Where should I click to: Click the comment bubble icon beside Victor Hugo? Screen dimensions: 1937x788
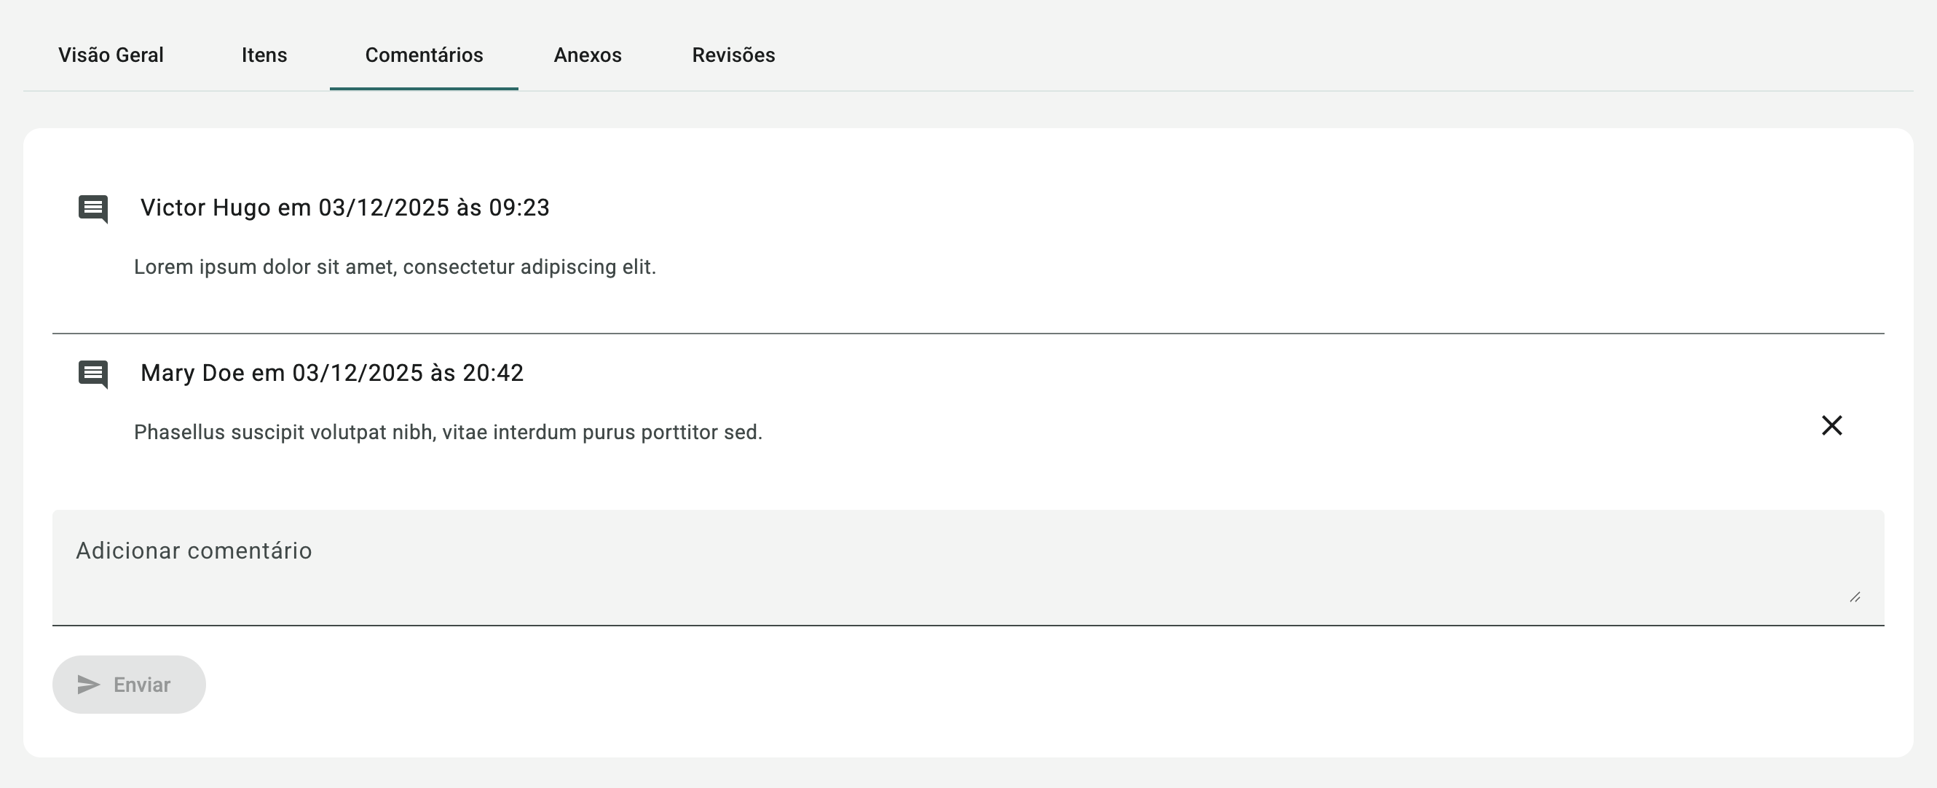click(93, 208)
